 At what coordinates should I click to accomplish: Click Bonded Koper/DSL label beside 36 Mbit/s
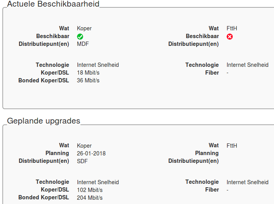[x=44, y=80]
